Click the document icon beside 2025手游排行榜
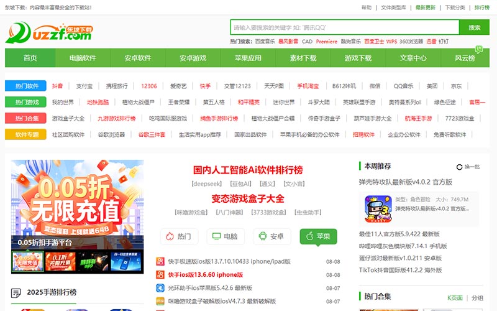The height and width of the screenshot is (311, 497). [16, 292]
